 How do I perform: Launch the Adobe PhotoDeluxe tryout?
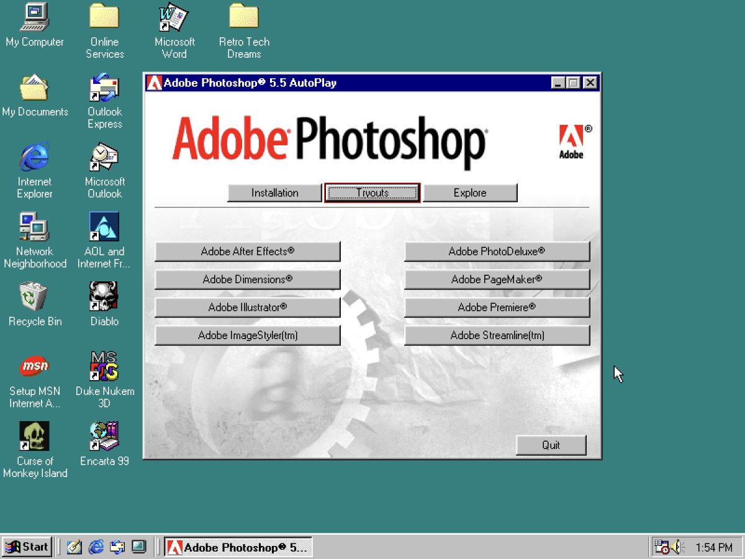coord(497,252)
